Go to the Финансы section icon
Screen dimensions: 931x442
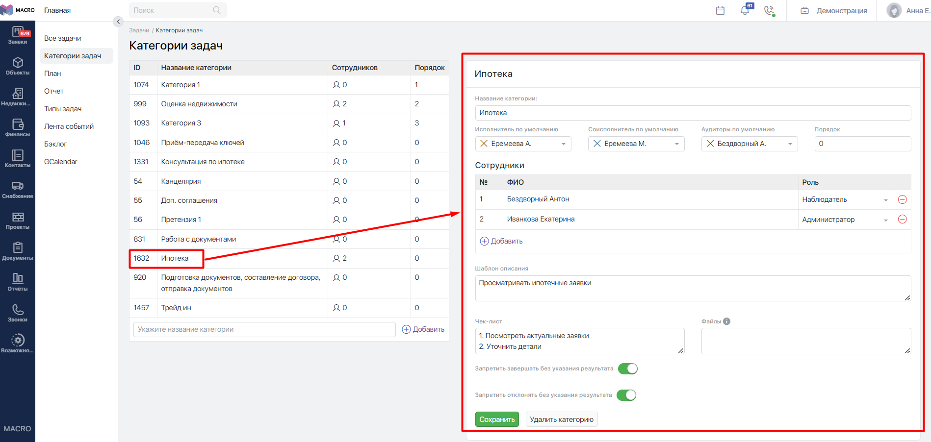(x=18, y=127)
